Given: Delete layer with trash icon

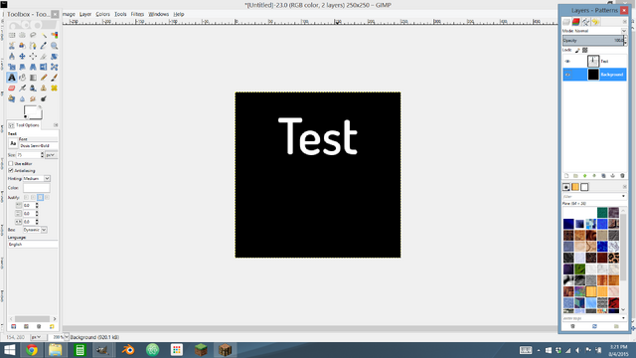Looking at the screenshot, I should (x=622, y=176).
